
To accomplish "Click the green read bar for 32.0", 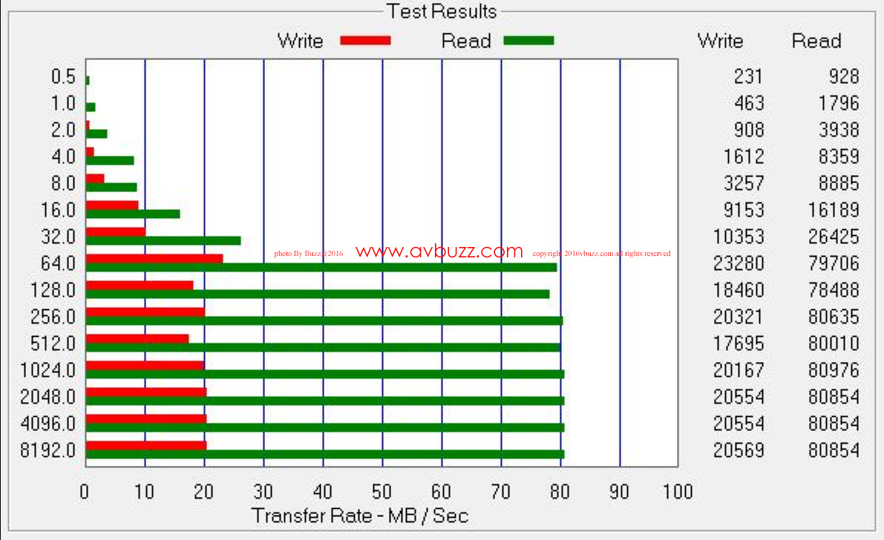I will [163, 240].
